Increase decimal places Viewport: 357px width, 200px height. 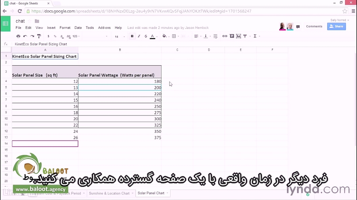click(x=68, y=36)
